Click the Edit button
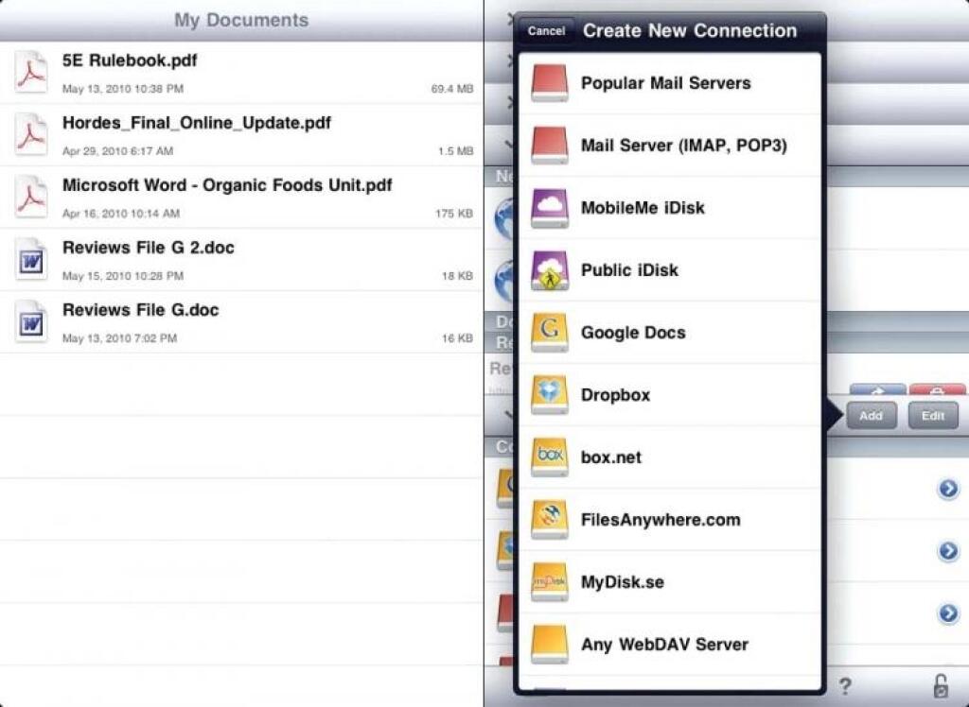This screenshot has height=707, width=969. 932,416
